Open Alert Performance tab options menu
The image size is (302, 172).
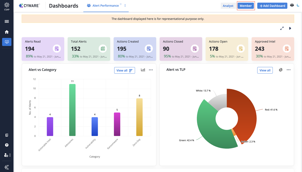point(125,6)
